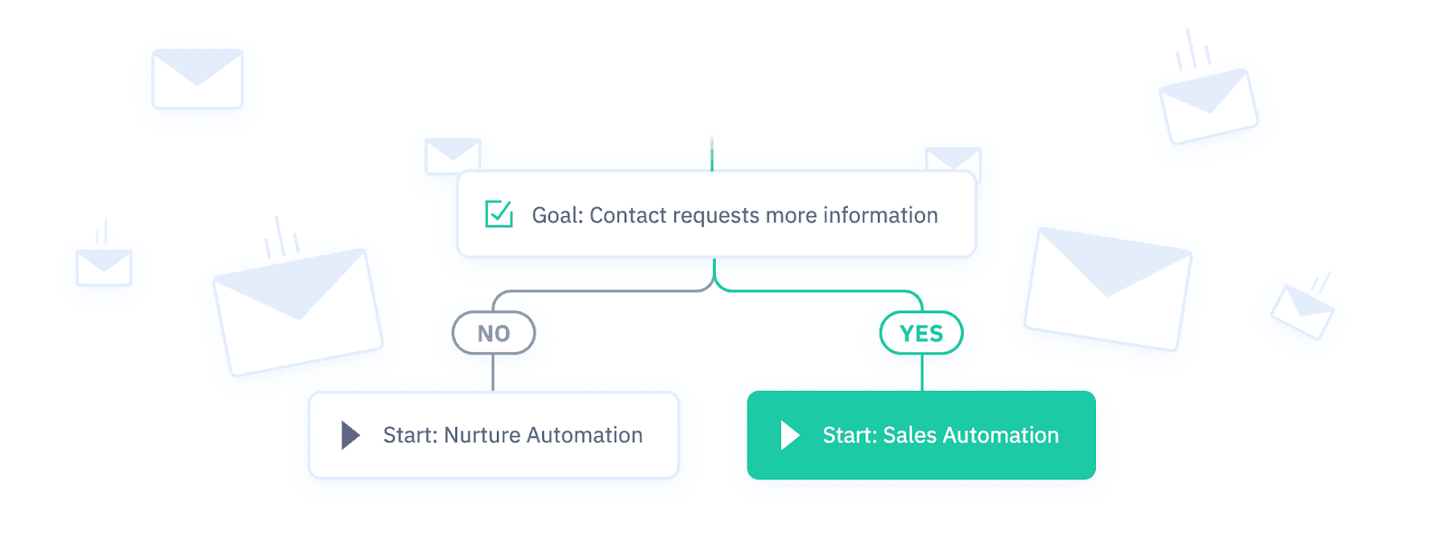This screenshot has height=560, width=1448.
Task: Click the green vertical line above goal box
Action: (x=712, y=155)
